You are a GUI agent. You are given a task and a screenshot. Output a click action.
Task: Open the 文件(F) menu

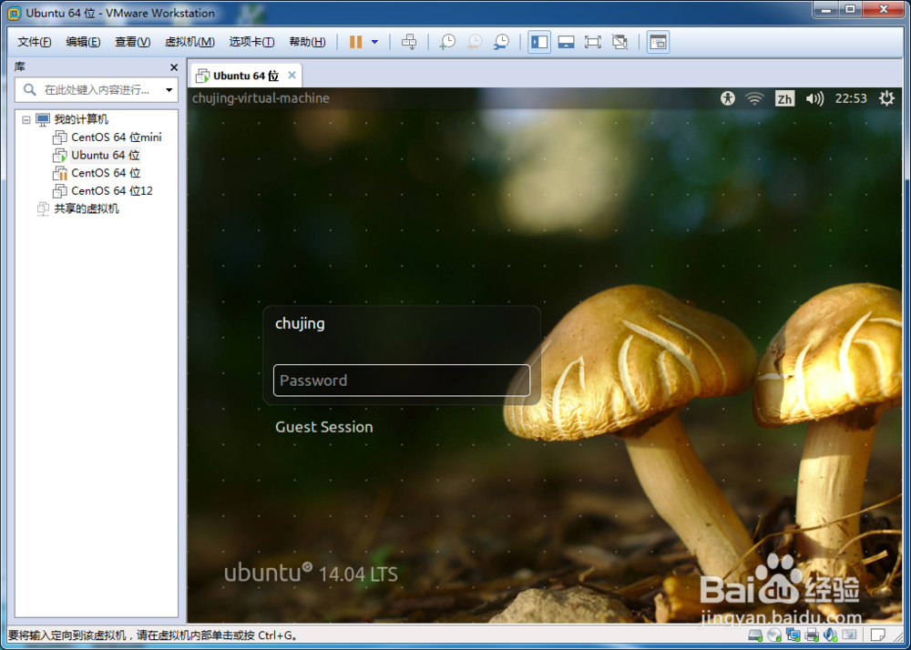[x=35, y=42]
